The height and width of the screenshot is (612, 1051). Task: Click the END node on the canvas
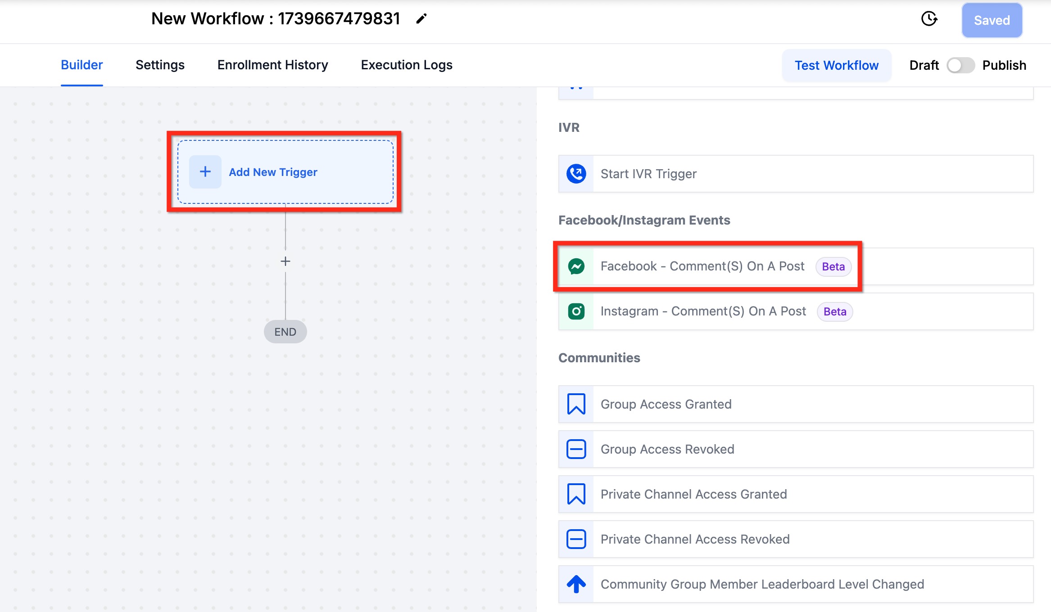tap(285, 332)
